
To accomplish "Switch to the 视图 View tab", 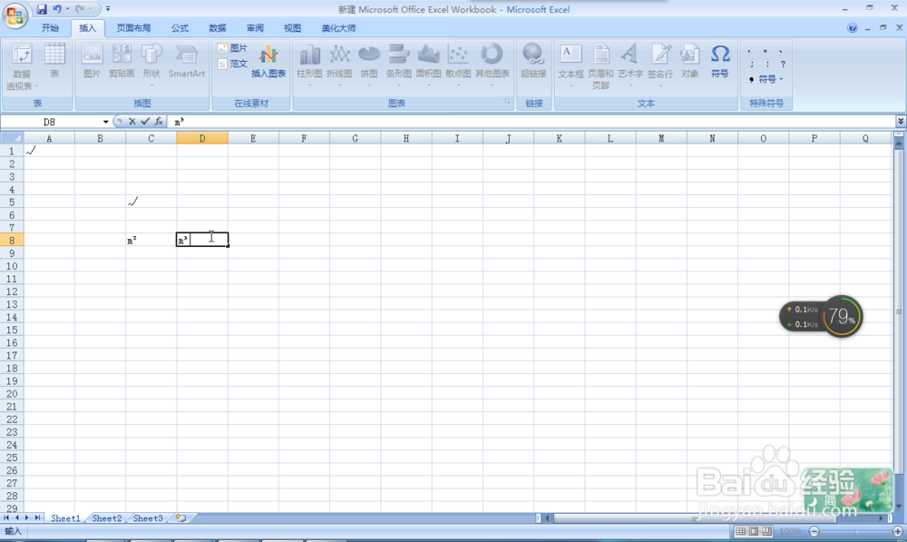I will (x=293, y=28).
